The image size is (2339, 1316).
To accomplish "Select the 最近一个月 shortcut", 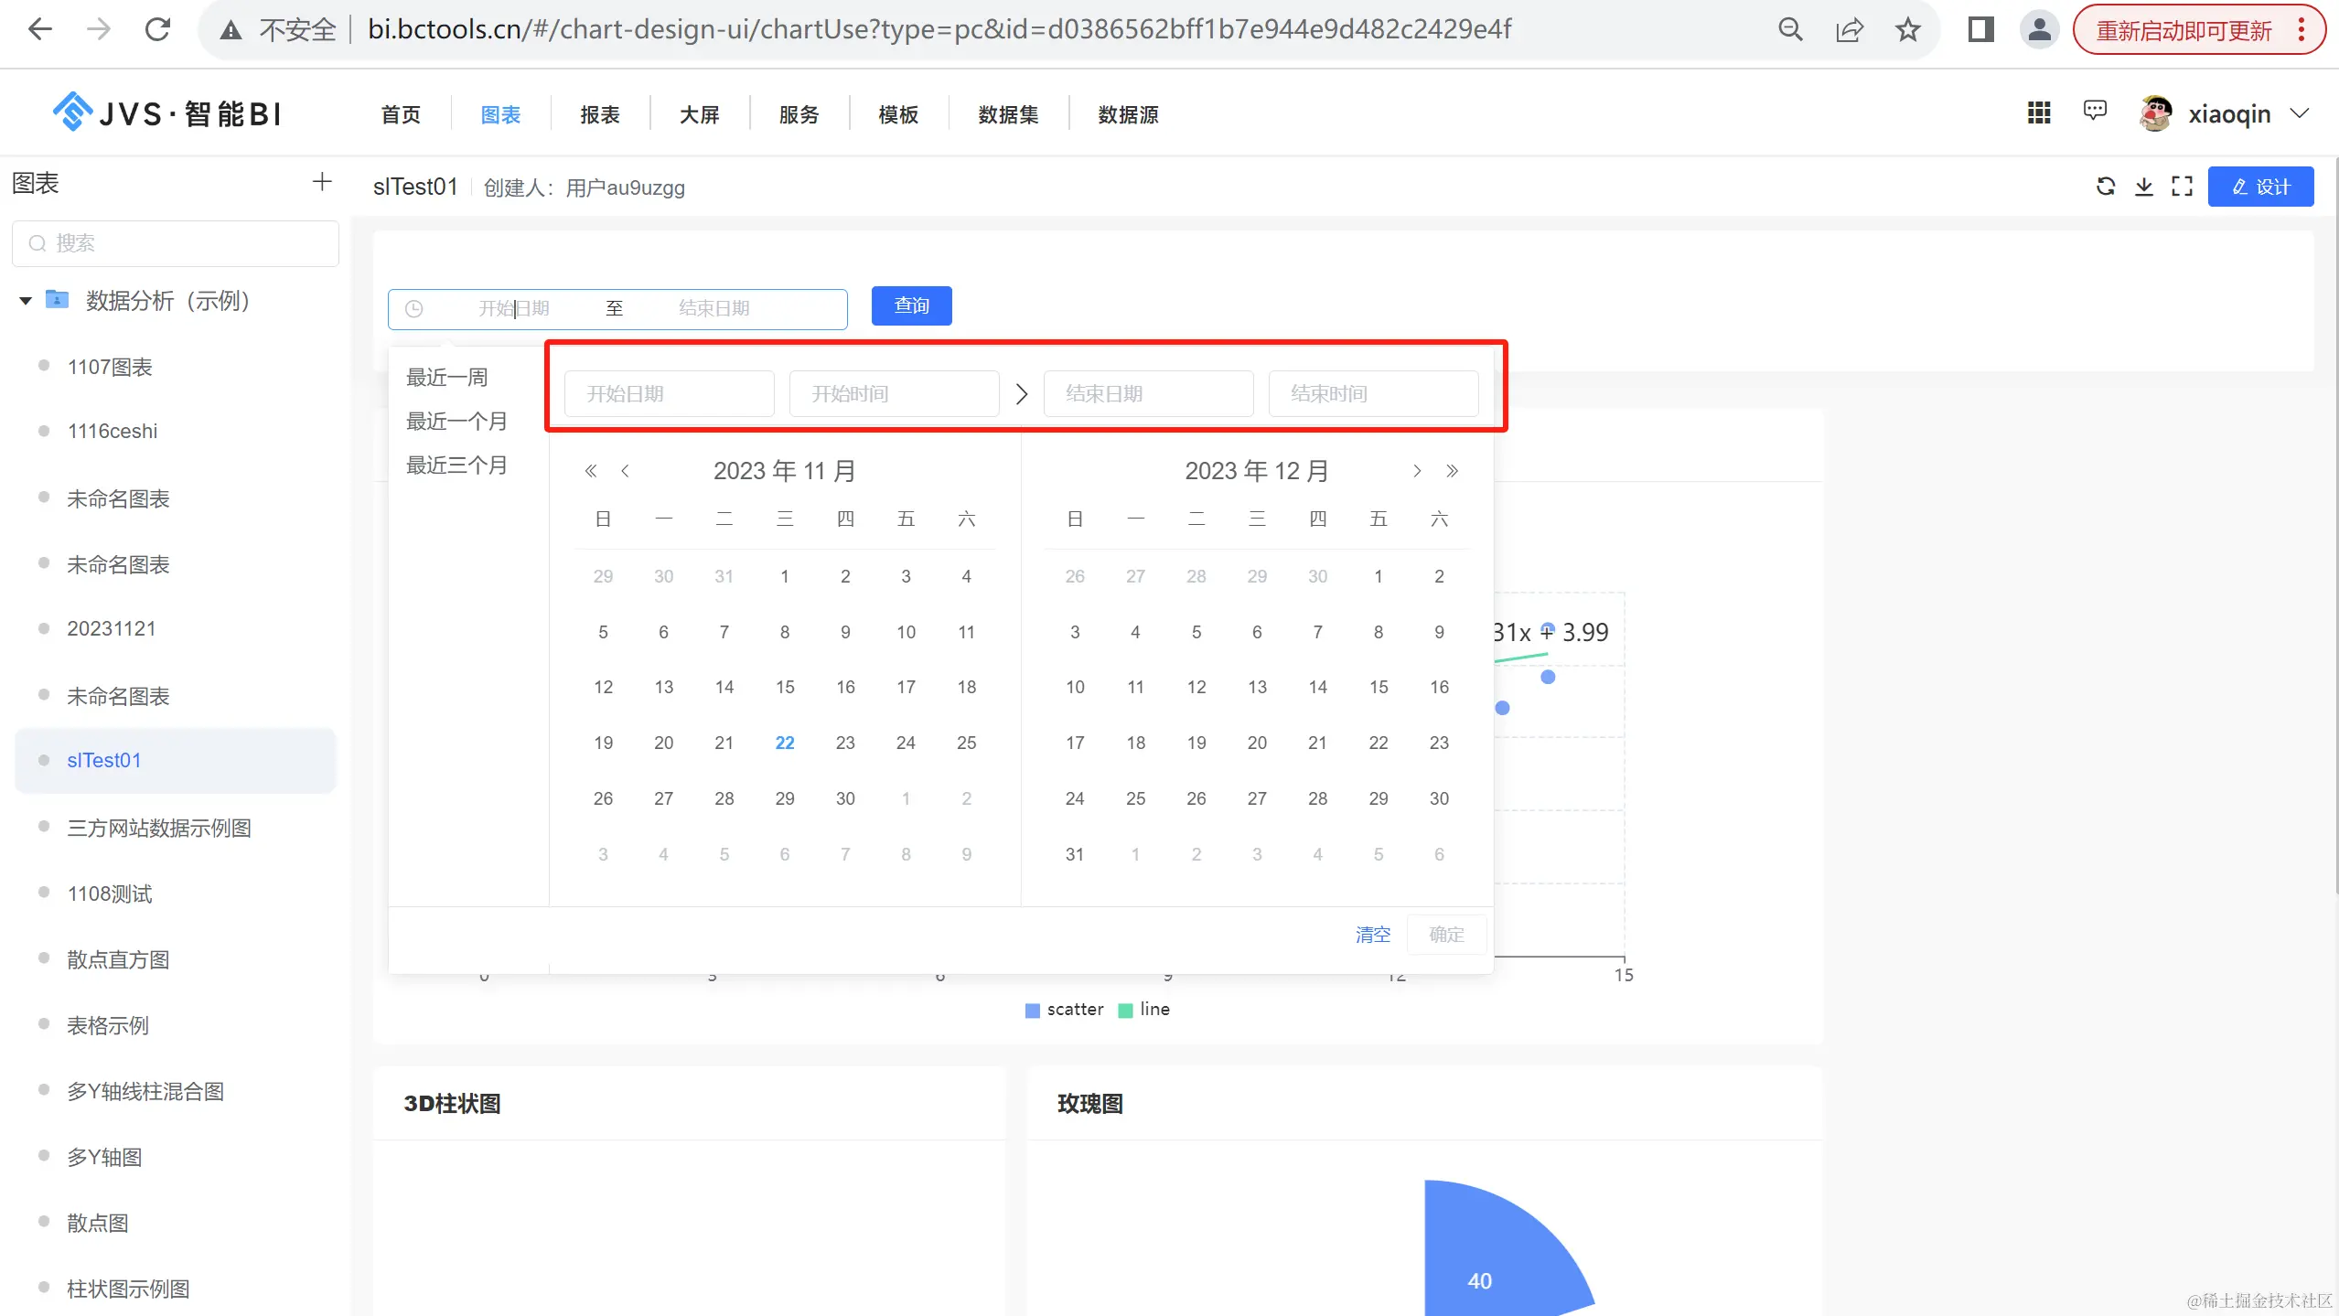I will (x=456, y=422).
